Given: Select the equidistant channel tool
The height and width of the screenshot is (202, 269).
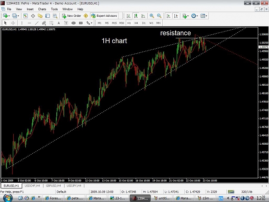Looking at the screenshot, I should pos(44,23).
